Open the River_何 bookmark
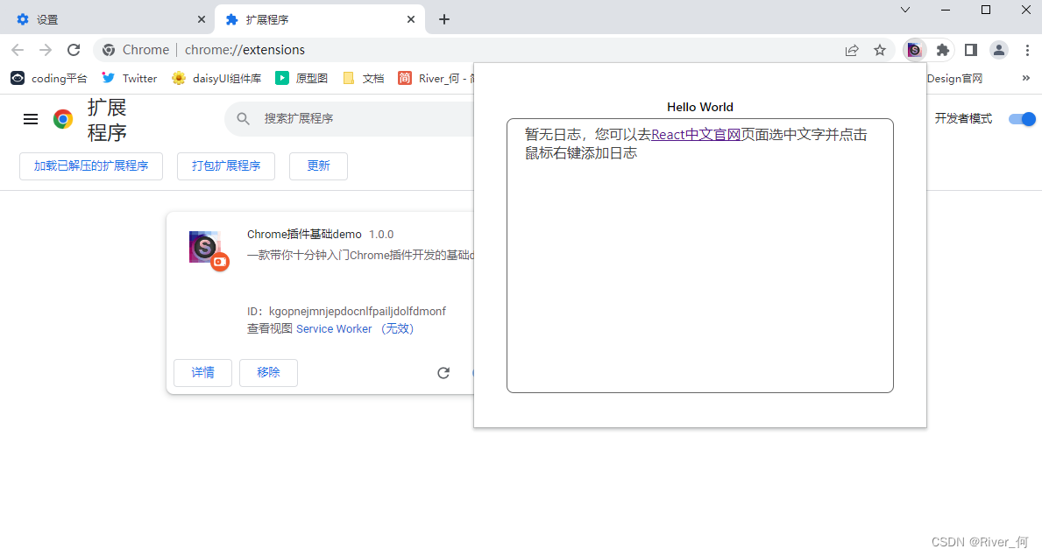The width and height of the screenshot is (1042, 556). (436, 79)
